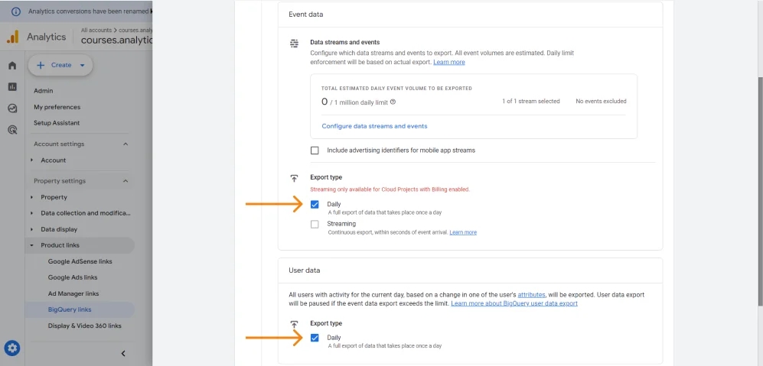763x366 pixels.
Task: Click the 'User data' card heading
Action: point(304,270)
